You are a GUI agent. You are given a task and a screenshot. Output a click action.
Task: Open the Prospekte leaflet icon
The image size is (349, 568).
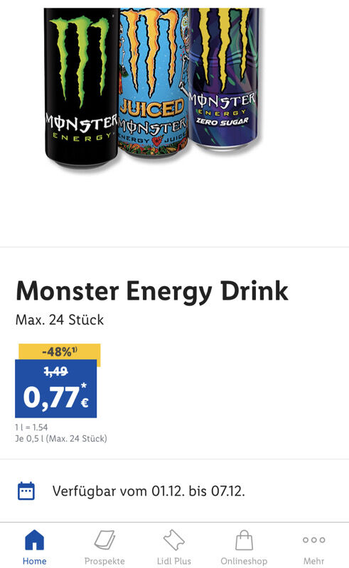[104, 540]
